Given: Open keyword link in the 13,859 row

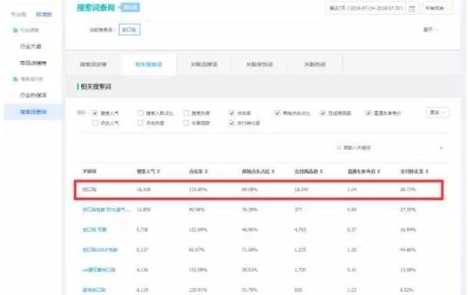Looking at the screenshot, I should click(106, 210).
